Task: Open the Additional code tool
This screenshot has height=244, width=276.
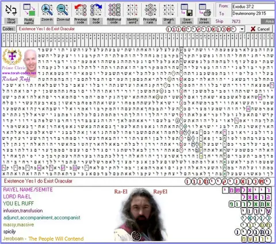Action: (114, 10)
